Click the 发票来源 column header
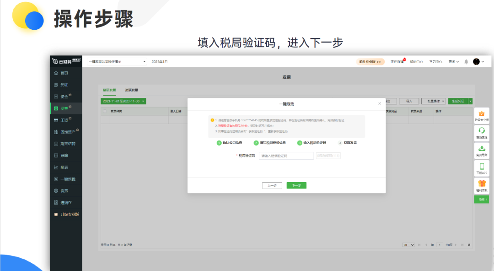The image size is (494, 271). [416, 111]
